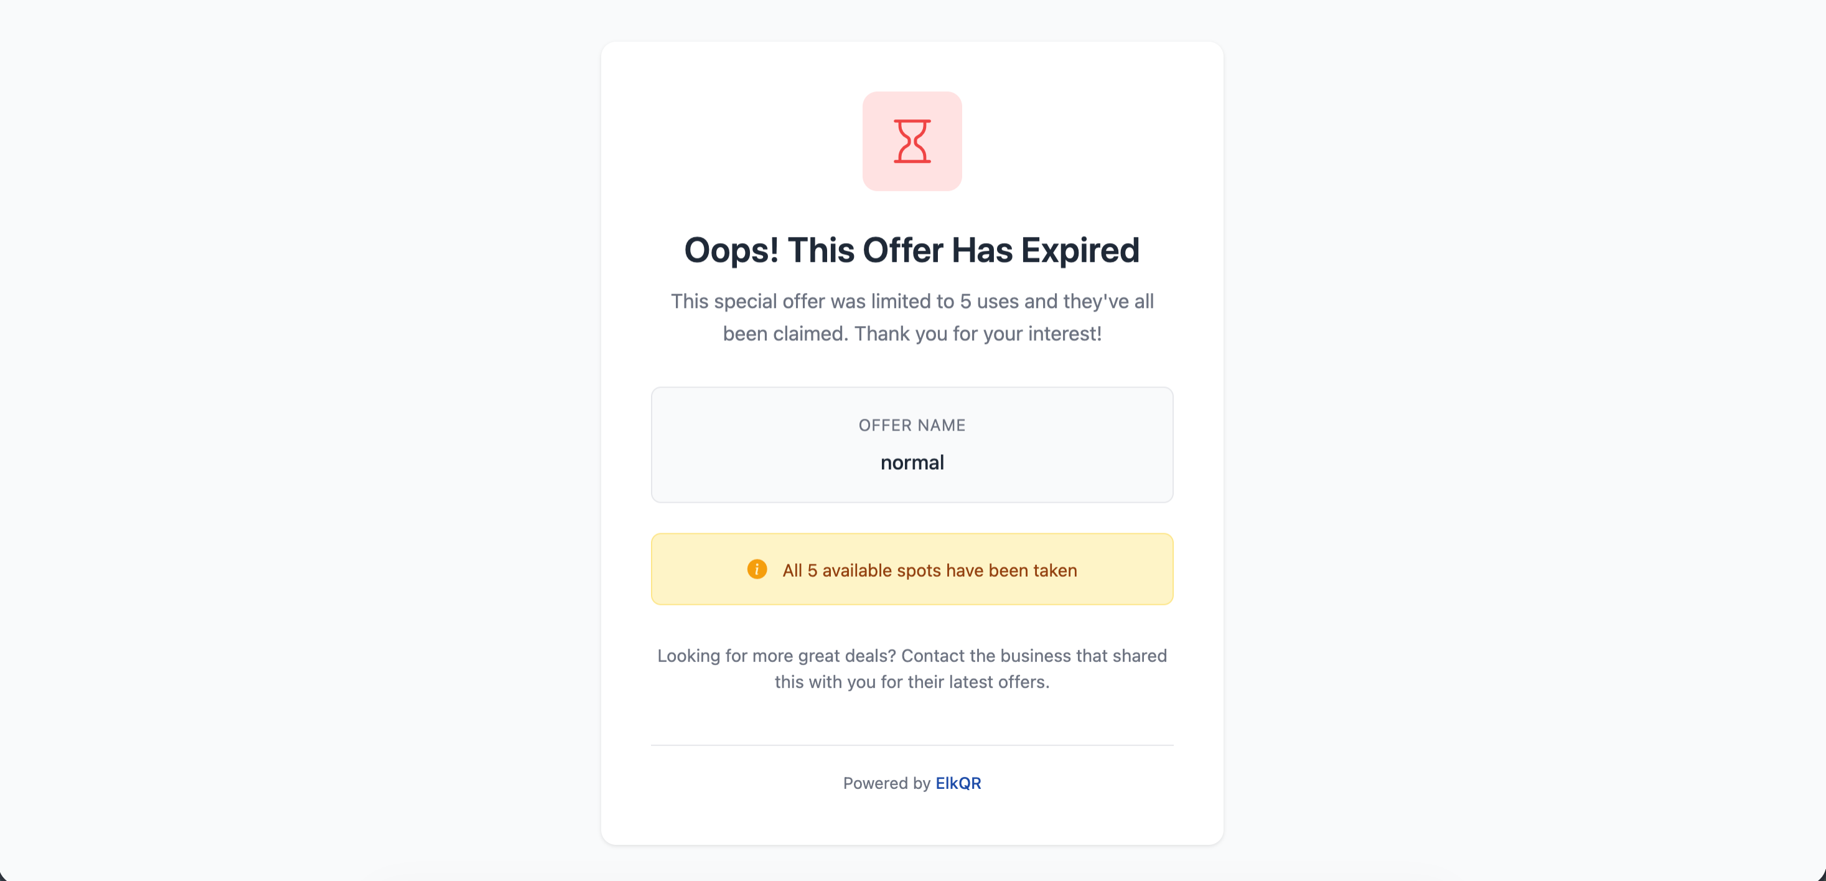Tap the hourglass graphic above the heading

click(x=912, y=141)
